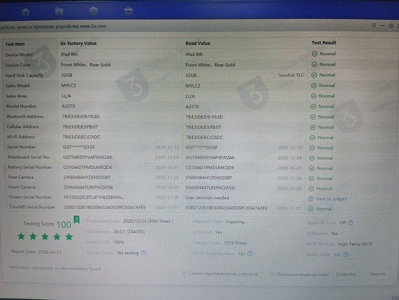399x300 pixels.
Task: Click the Ex-factory Value column header
Action: pos(78,43)
